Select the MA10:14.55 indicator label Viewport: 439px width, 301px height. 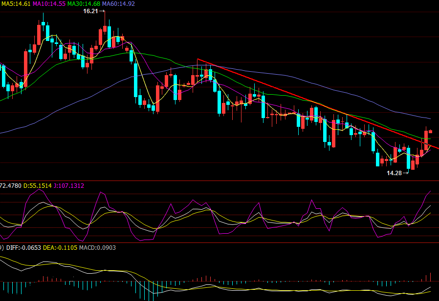49,4
